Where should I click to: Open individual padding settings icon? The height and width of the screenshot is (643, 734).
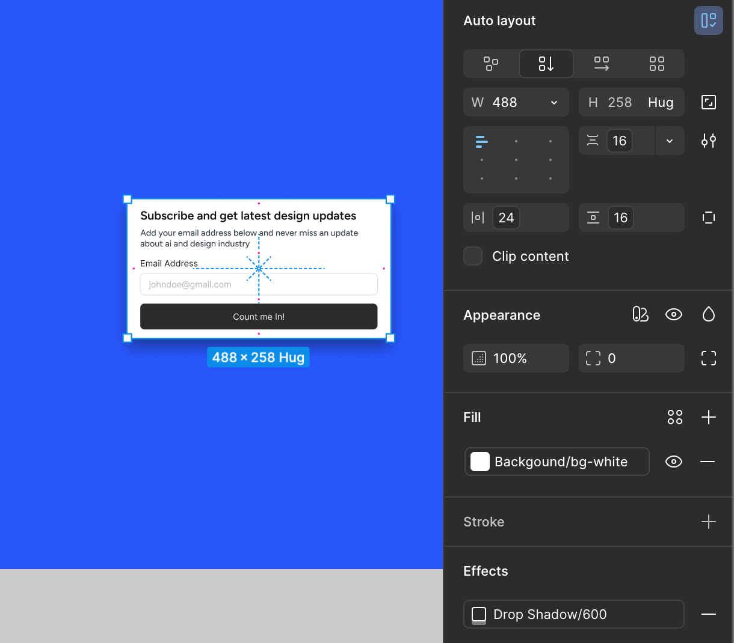pyautogui.click(x=708, y=218)
